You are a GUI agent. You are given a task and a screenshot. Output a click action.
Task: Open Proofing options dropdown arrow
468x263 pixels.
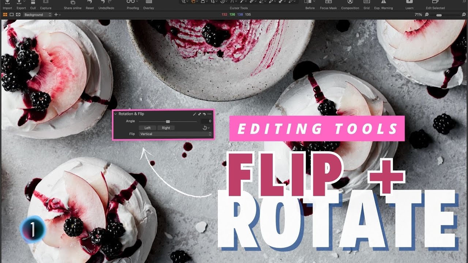pyautogui.click(x=137, y=1)
